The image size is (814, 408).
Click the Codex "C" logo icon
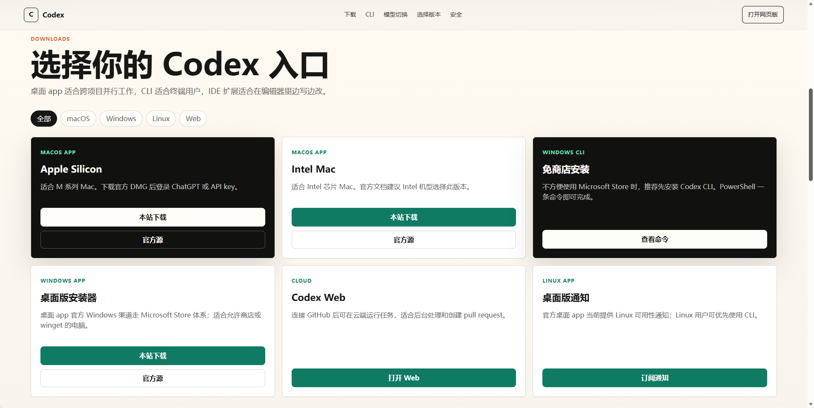click(x=31, y=15)
